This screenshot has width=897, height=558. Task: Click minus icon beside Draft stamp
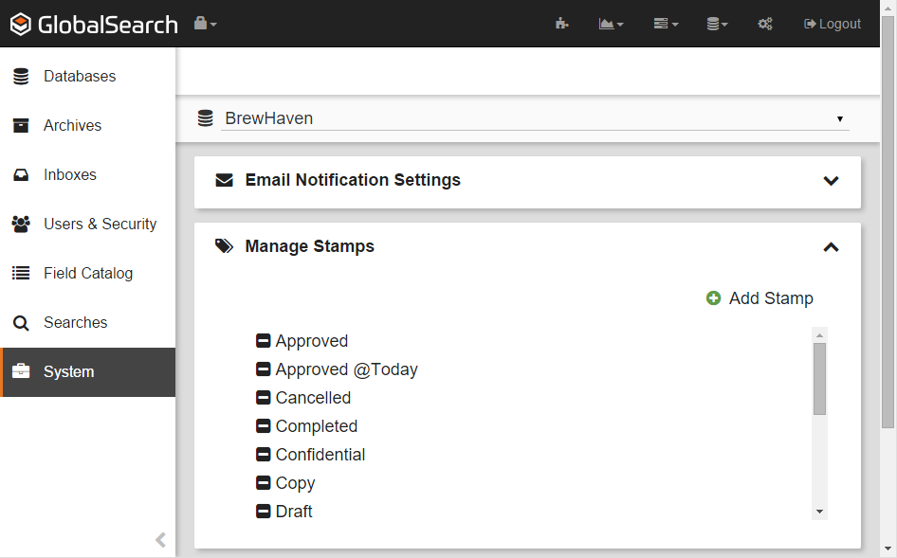[x=264, y=512]
